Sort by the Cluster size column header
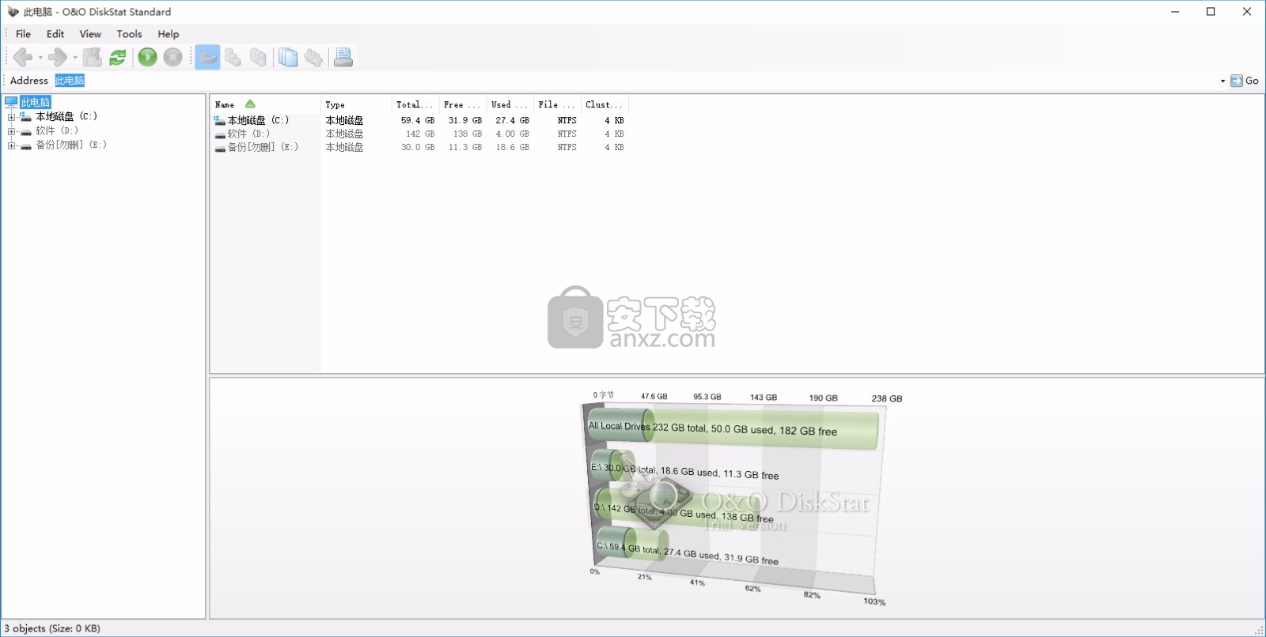The width and height of the screenshot is (1266, 637). (605, 104)
